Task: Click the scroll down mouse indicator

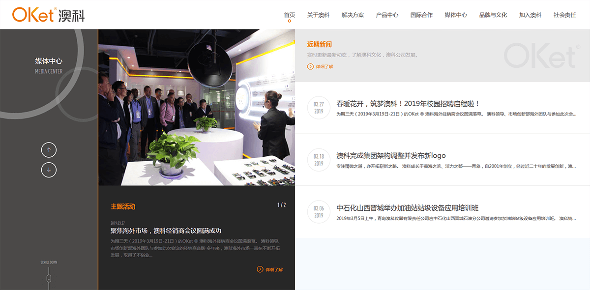Action: 49,279
